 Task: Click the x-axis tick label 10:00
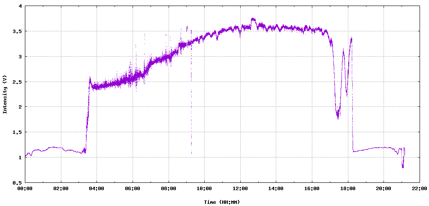click(x=204, y=189)
